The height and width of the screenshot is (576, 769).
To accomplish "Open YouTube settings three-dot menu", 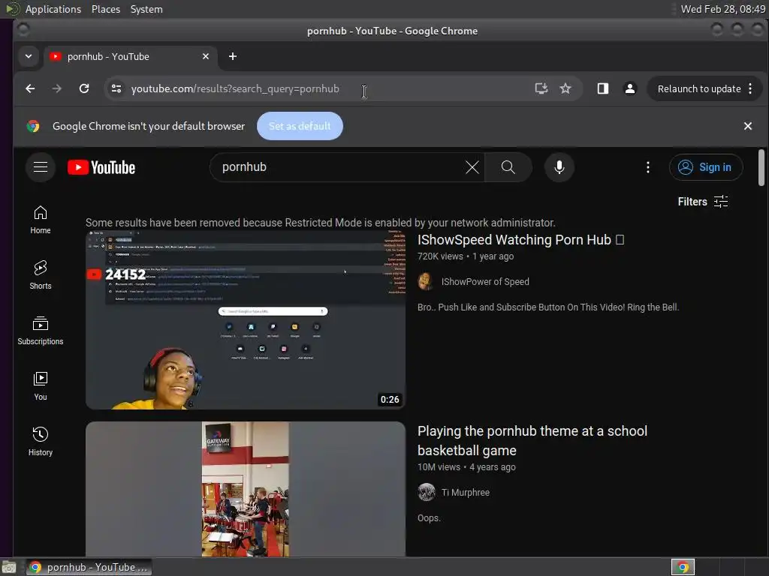I will click(648, 167).
